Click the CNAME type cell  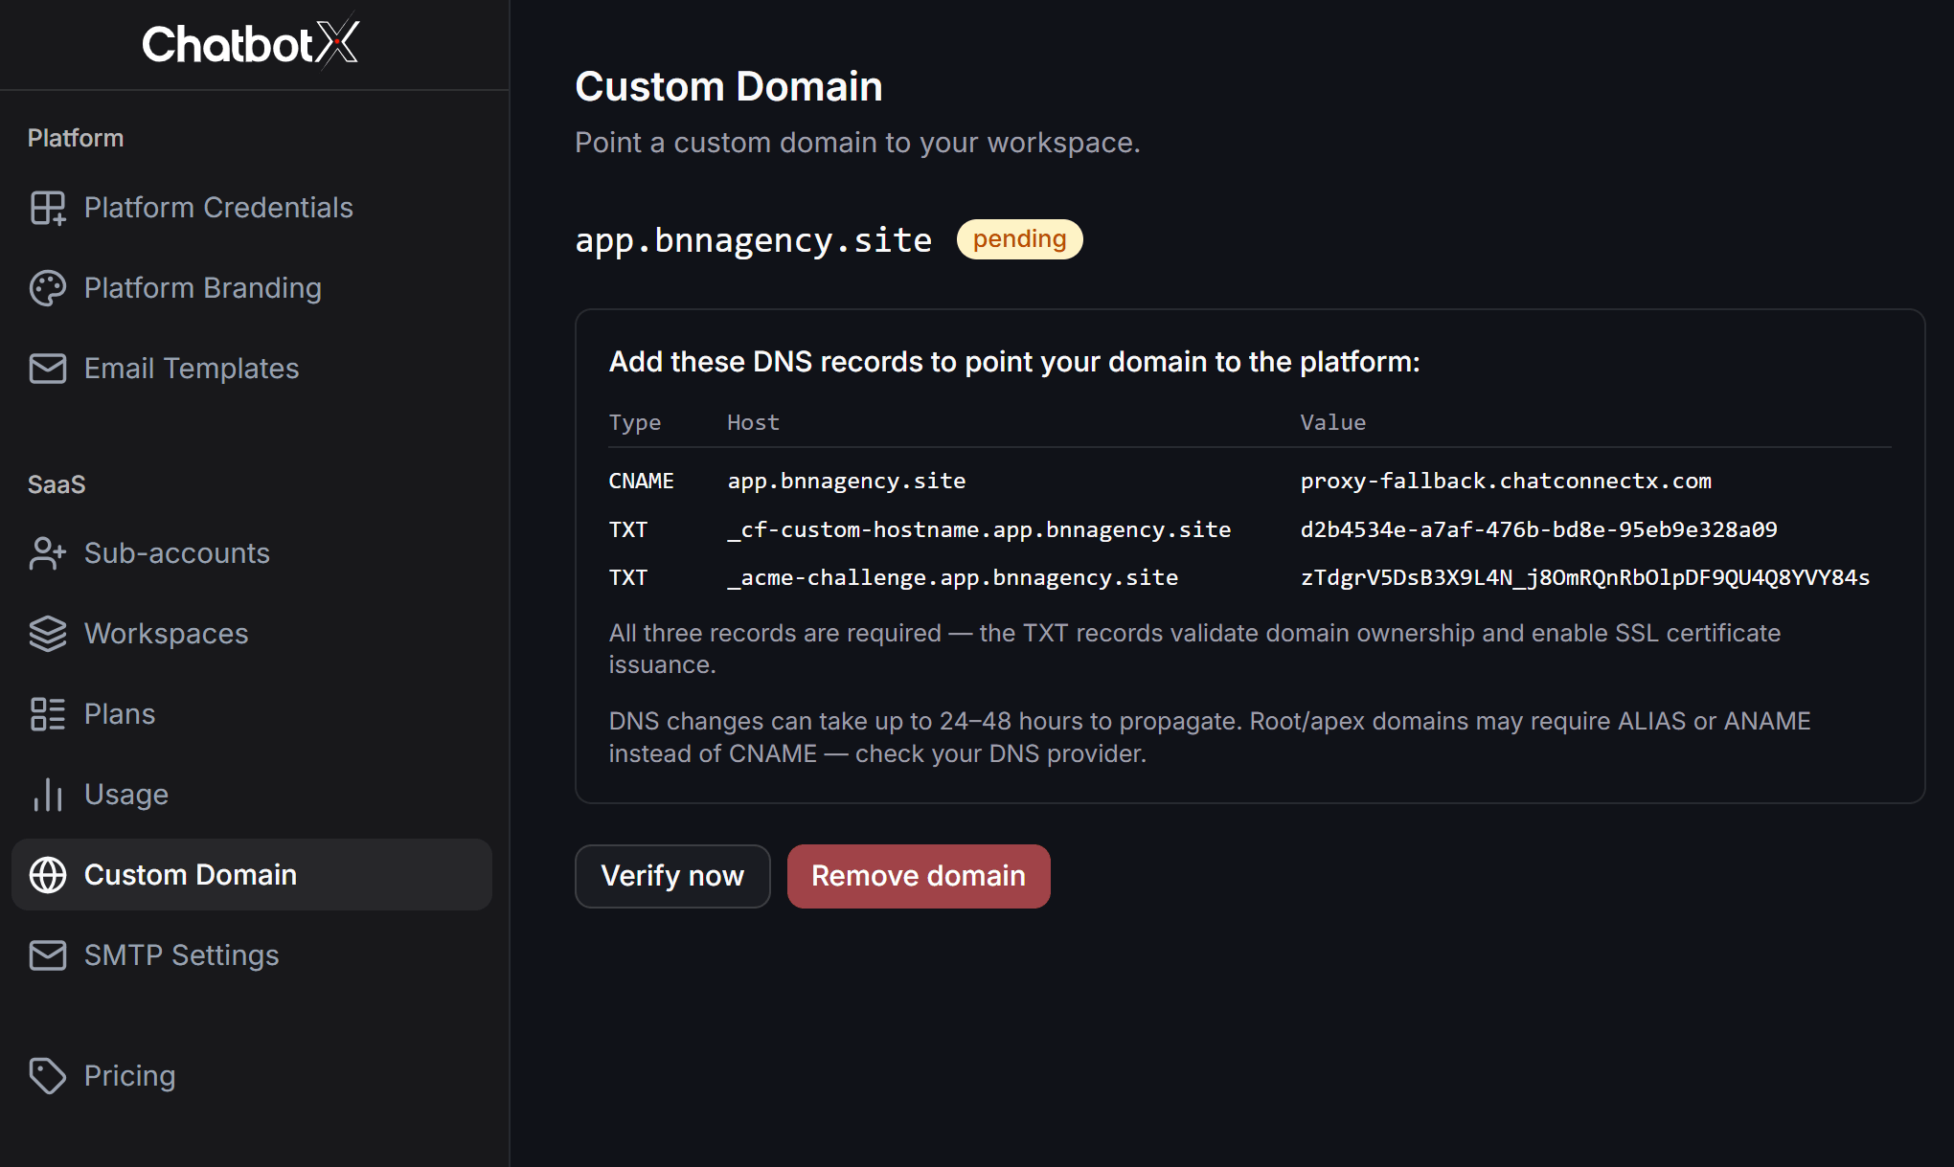tap(642, 481)
